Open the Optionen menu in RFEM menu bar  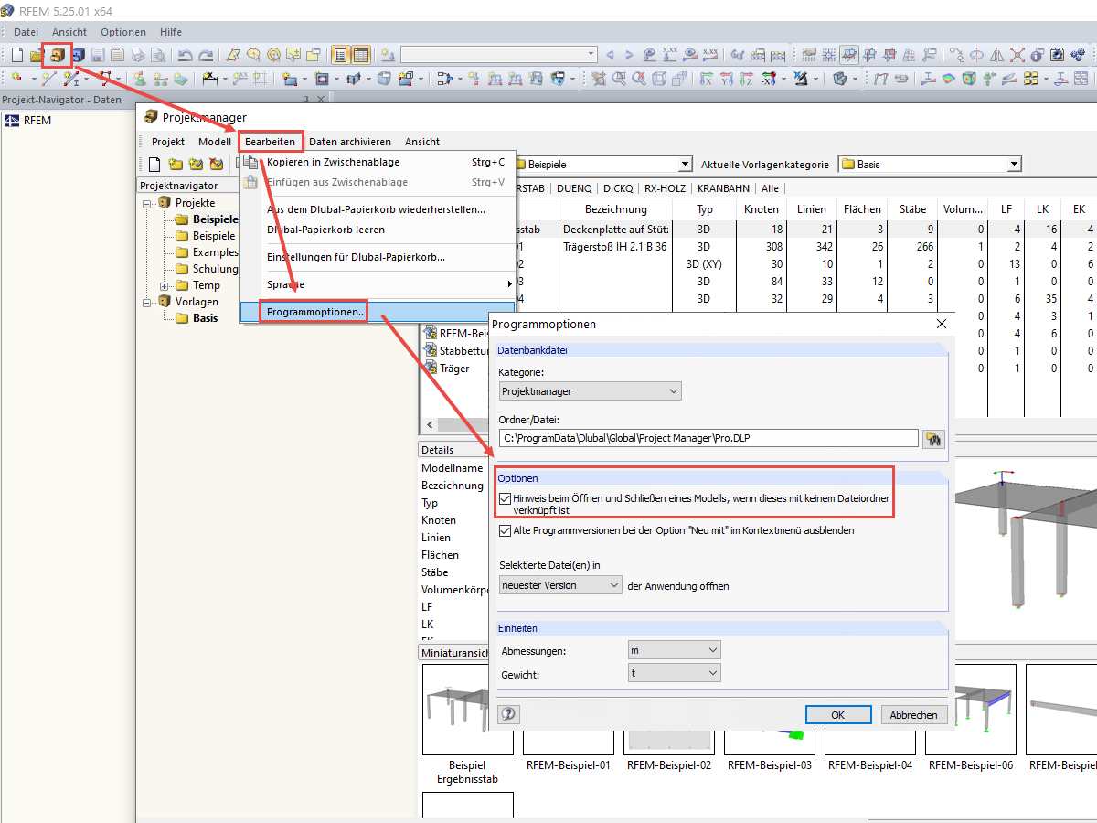(123, 32)
